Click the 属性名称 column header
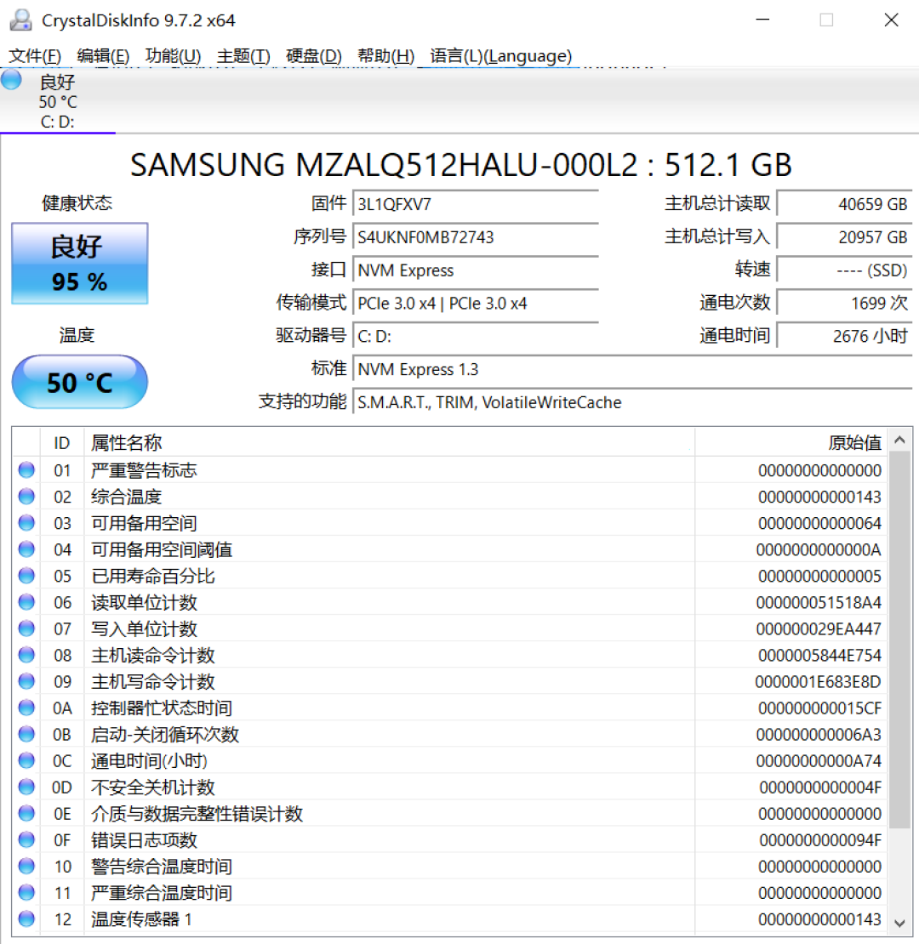The image size is (919, 944). 389,443
